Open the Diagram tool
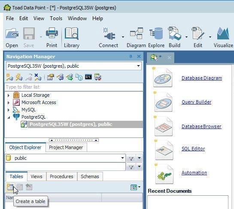234x209 pixels. click(137, 33)
